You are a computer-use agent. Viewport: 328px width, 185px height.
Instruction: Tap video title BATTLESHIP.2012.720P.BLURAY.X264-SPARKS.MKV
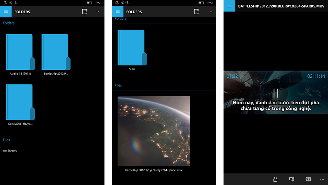click(x=281, y=6)
